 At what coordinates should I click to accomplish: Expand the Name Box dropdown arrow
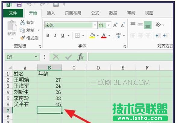(x=36, y=57)
